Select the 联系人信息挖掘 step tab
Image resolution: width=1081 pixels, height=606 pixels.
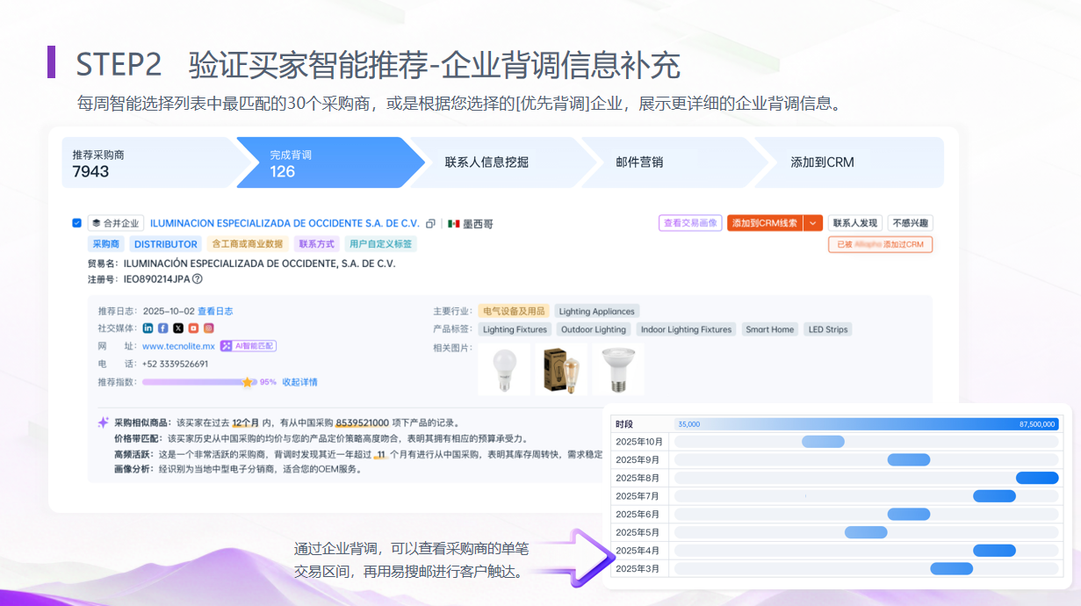point(486,162)
